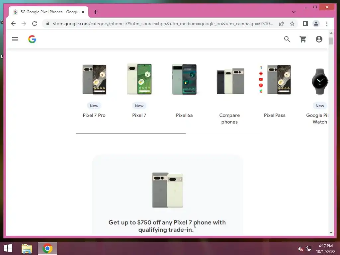Click the browser forward arrow
340x255 pixels.
coord(24,24)
